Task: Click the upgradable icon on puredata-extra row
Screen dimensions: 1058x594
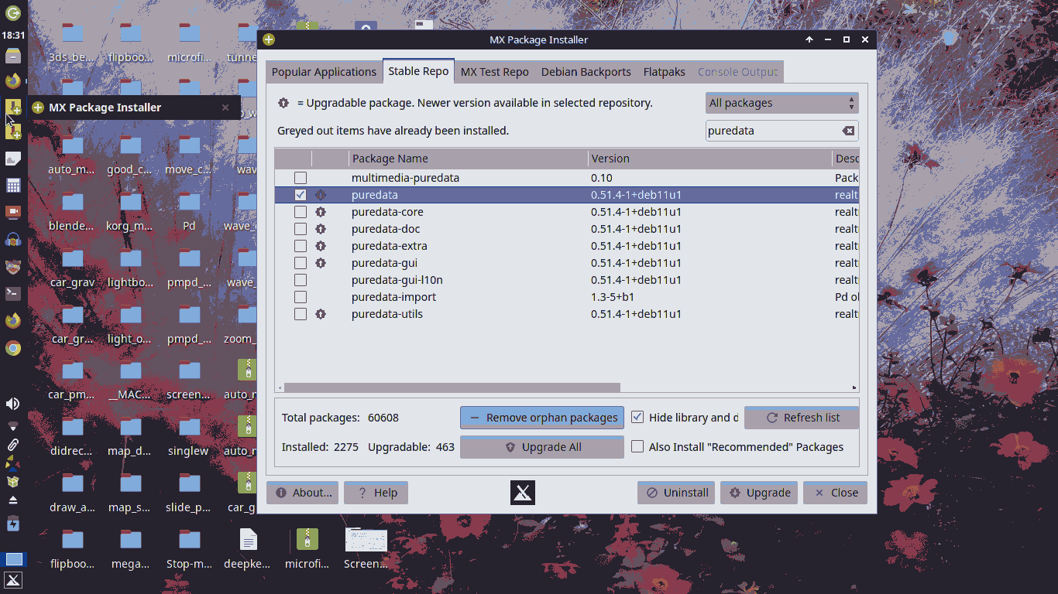Action: coord(321,246)
